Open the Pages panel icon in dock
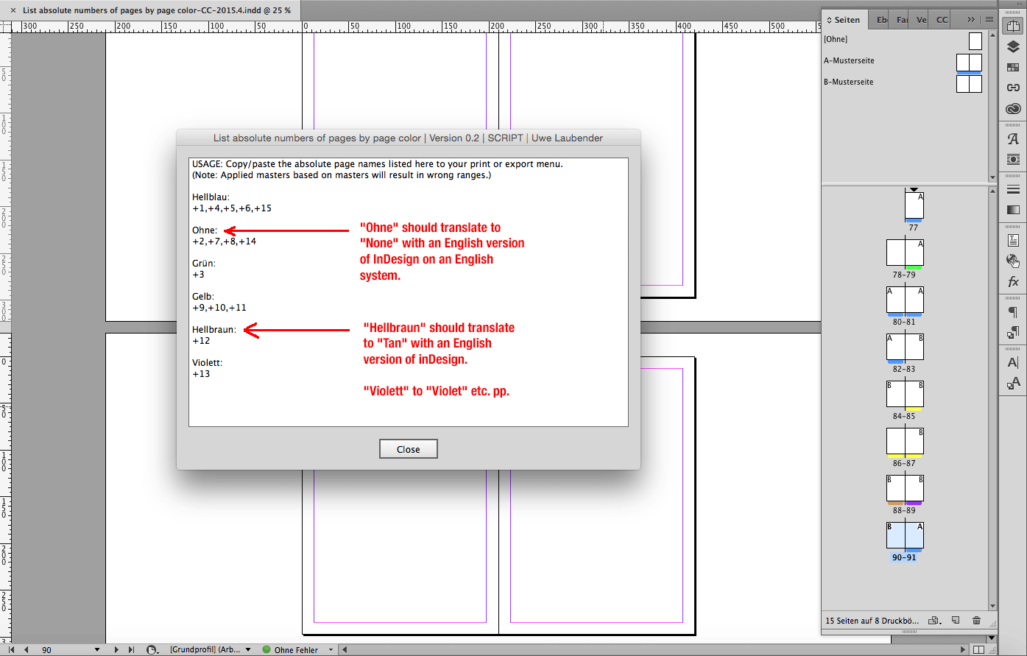 point(1013,27)
